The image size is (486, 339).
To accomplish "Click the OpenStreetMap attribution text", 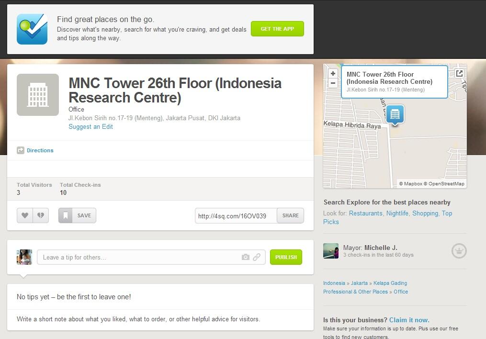I will [x=444, y=184].
